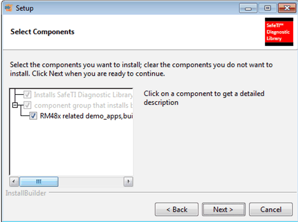The height and width of the screenshot is (222, 298).
Task: Cancel the setup wizard
Action: click(271, 209)
